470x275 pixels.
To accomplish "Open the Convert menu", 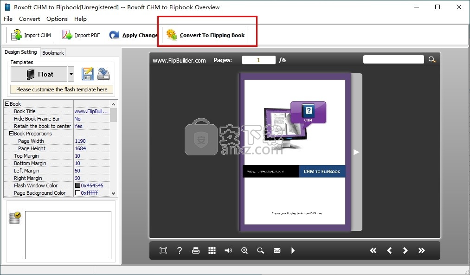I will pos(29,19).
